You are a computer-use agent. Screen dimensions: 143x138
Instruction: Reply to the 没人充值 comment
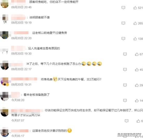(x=125, y=54)
